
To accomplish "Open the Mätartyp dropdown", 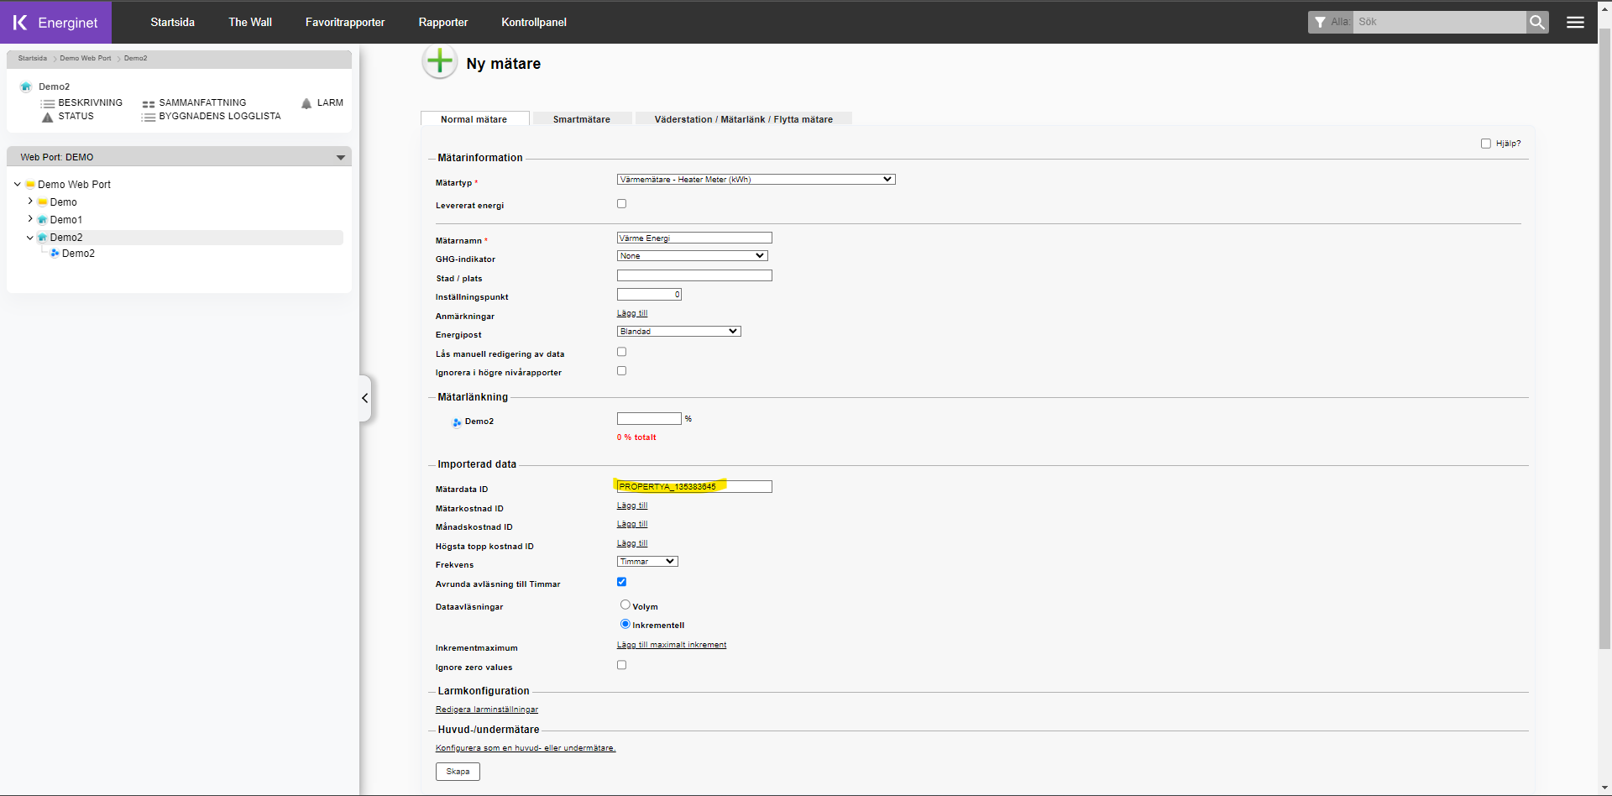I will pyautogui.click(x=756, y=180).
